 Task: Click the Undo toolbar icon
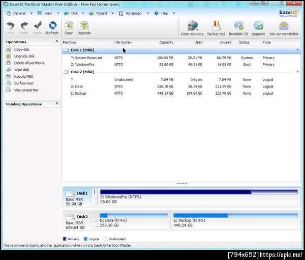click(x=10, y=26)
